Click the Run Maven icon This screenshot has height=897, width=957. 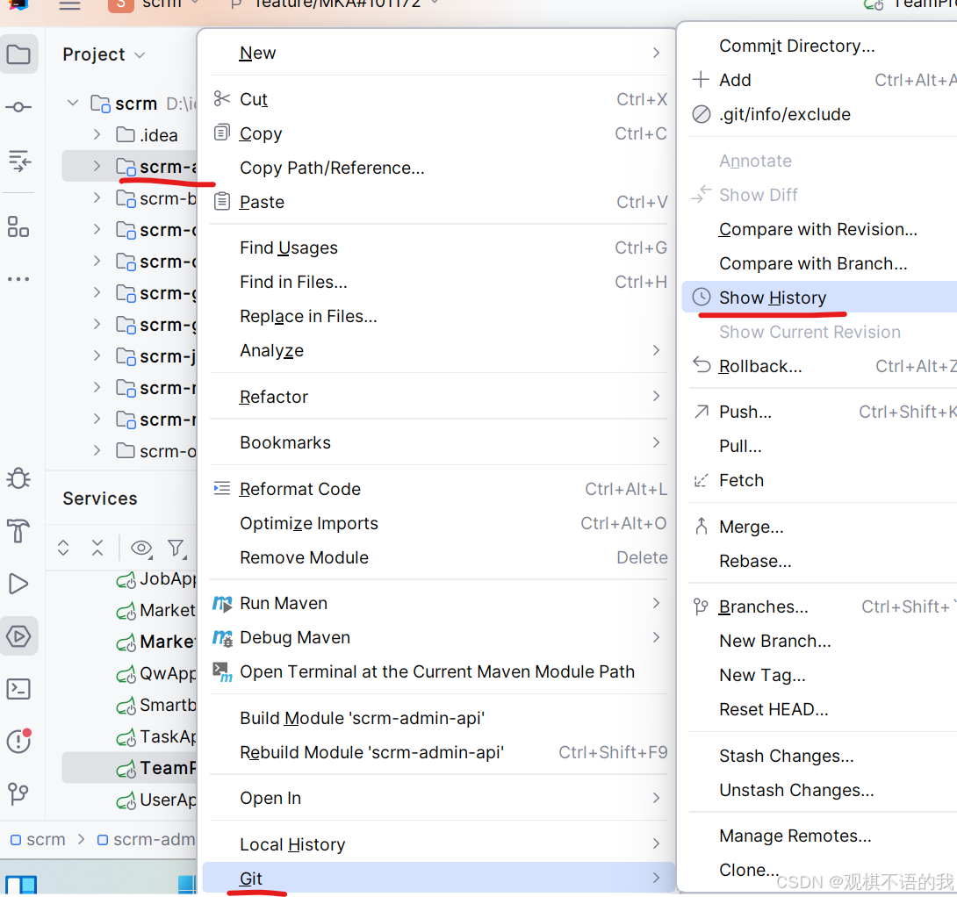click(222, 604)
